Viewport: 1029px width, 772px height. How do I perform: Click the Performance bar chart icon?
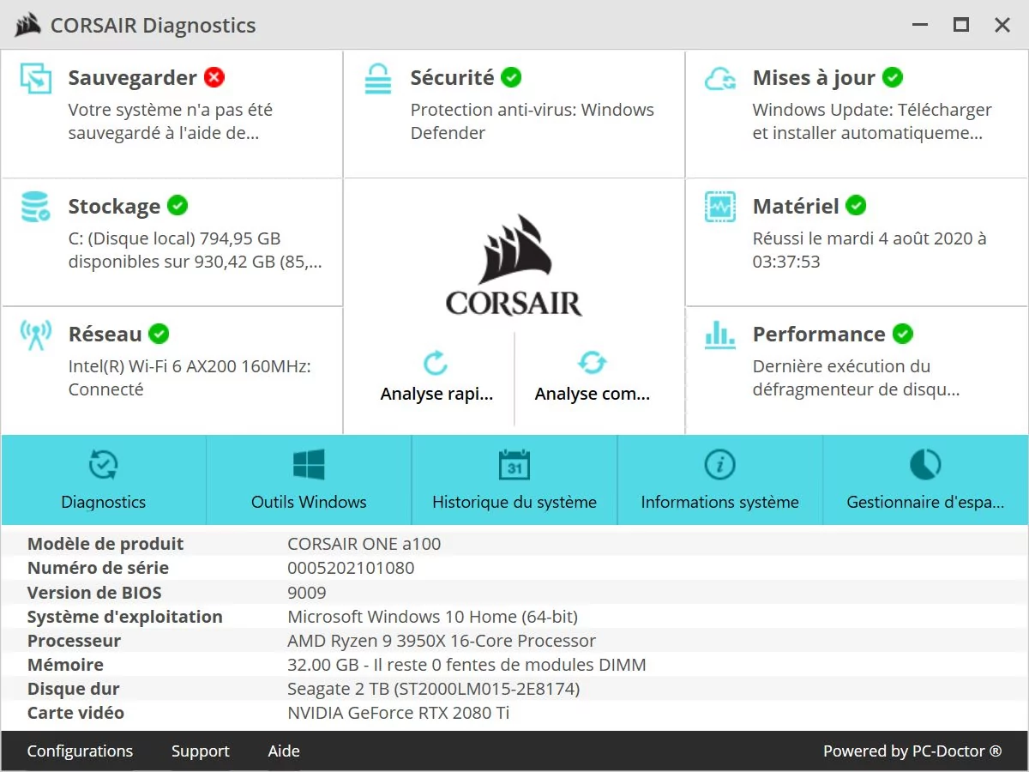coord(720,334)
